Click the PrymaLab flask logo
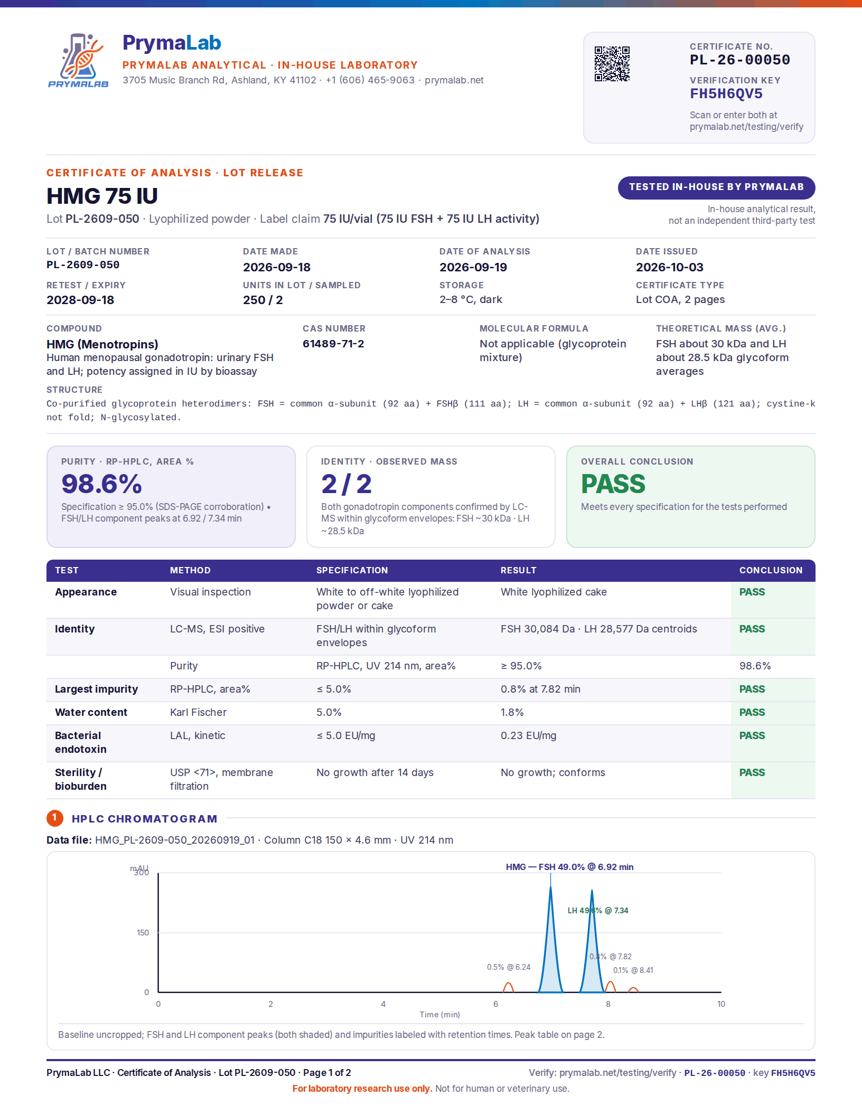Image resolution: width=862 pixels, height=1115 pixels. coord(78,60)
